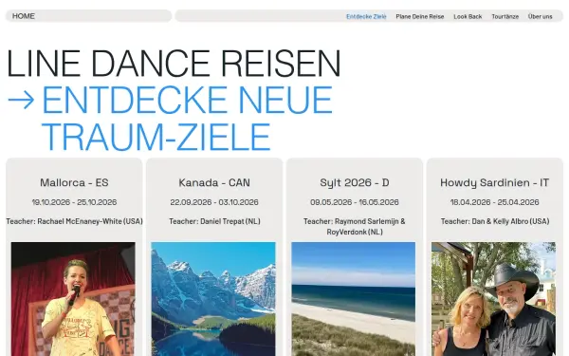569x356 pixels.
Task: Open the Kanada - CAN trip title
Action: (x=214, y=182)
